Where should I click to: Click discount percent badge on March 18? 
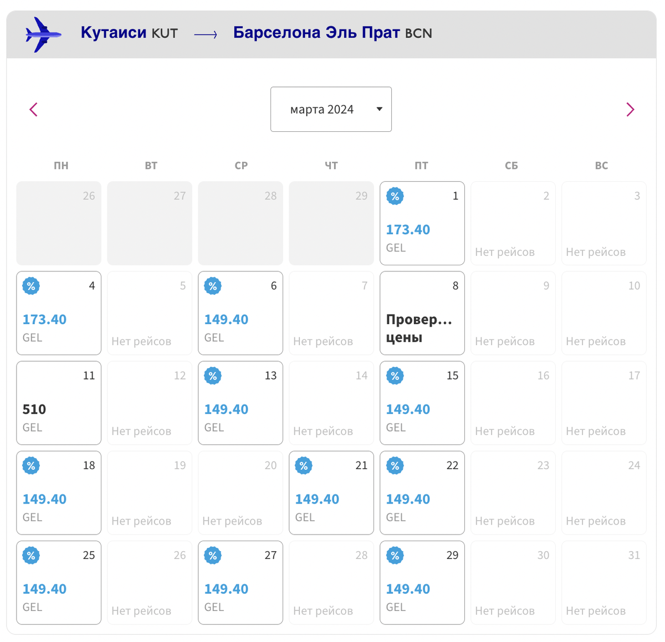click(32, 465)
